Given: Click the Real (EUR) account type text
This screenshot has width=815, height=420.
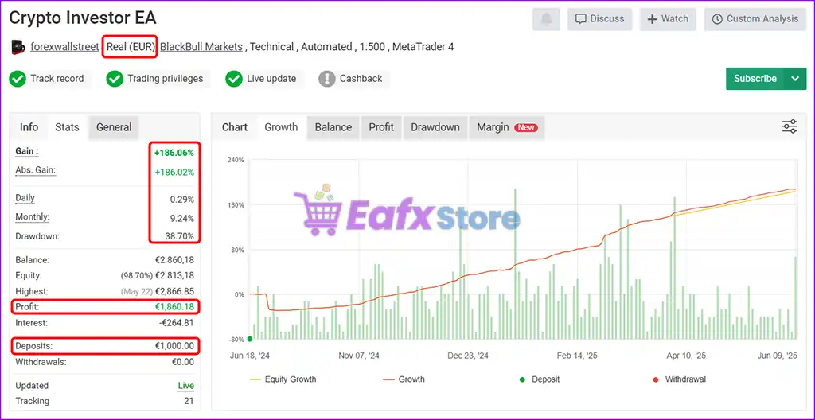Looking at the screenshot, I should 131,47.
